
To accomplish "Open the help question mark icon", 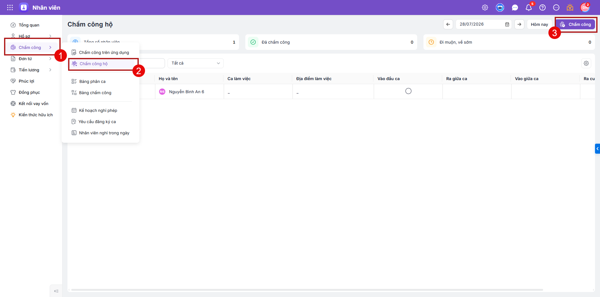I will (x=542, y=7).
